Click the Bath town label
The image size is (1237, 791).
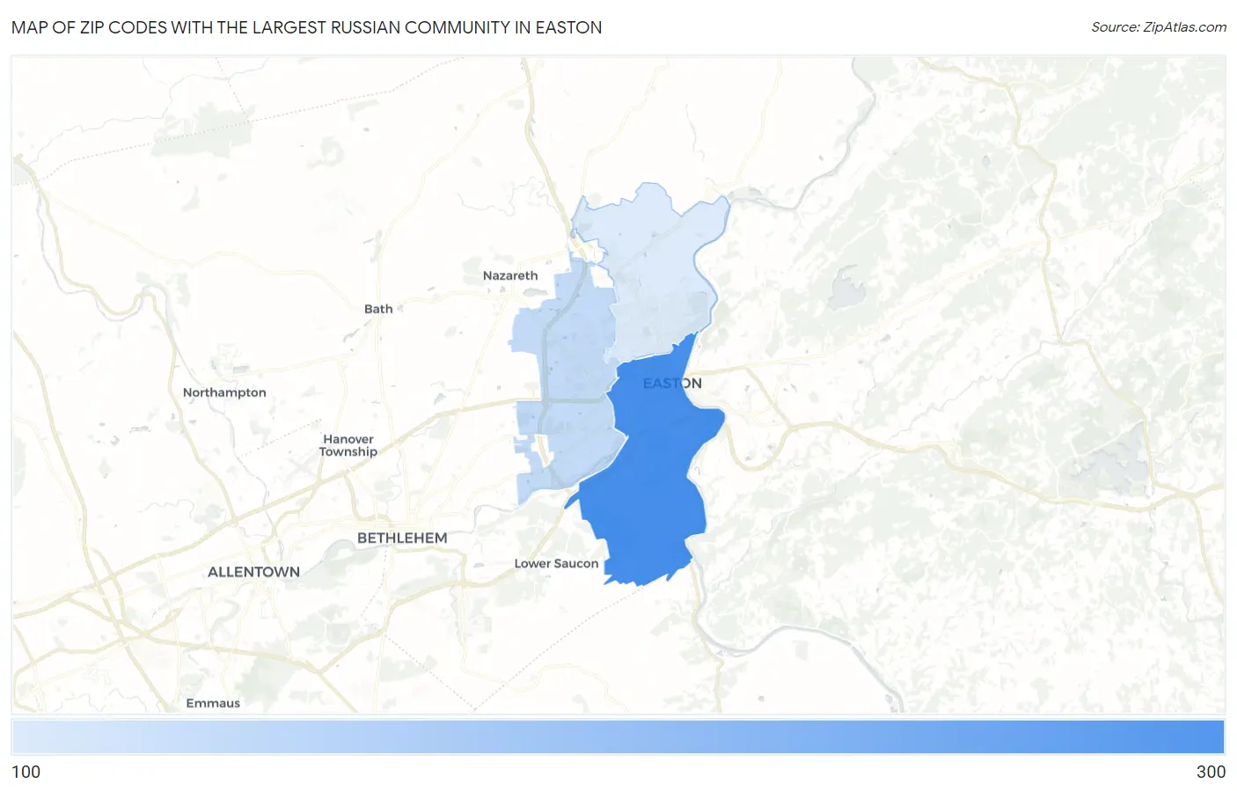click(x=378, y=309)
